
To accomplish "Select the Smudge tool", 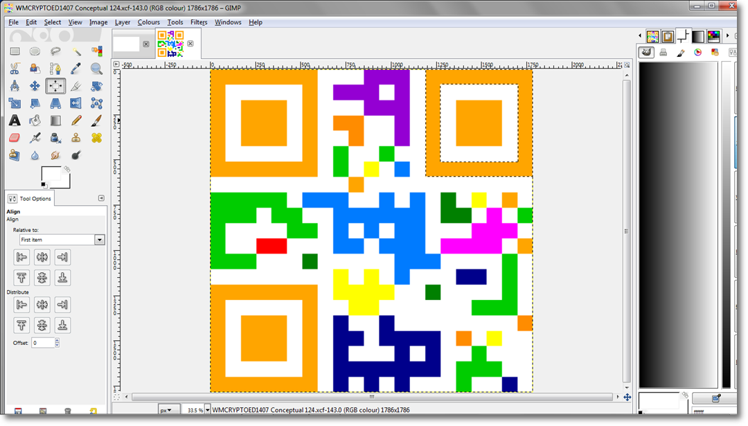I will click(x=55, y=155).
